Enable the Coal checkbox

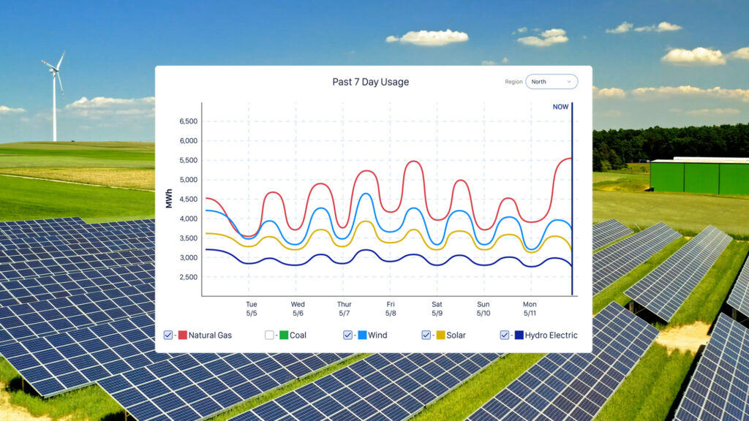(269, 335)
